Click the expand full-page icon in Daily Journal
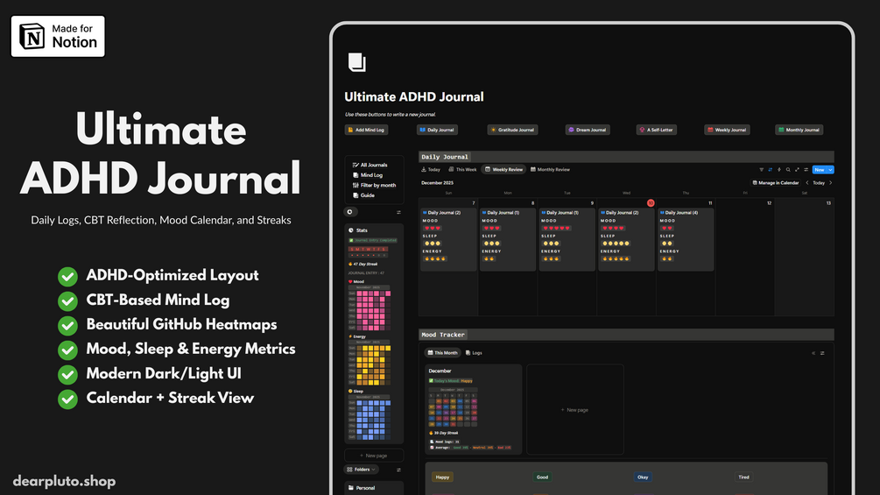The width and height of the screenshot is (880, 495). click(x=797, y=169)
